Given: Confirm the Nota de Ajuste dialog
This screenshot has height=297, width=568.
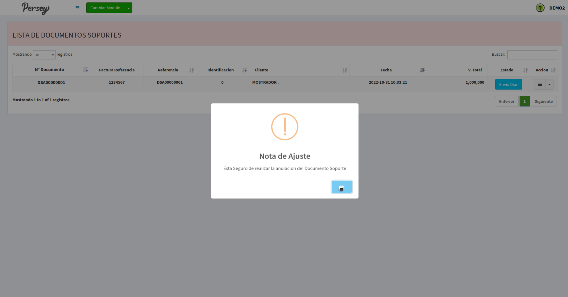Looking at the screenshot, I should coord(342,187).
